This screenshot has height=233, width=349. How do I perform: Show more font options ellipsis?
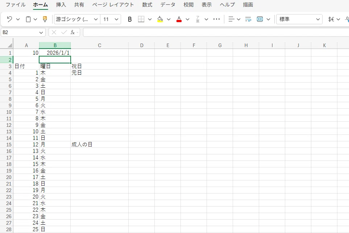click(217, 19)
